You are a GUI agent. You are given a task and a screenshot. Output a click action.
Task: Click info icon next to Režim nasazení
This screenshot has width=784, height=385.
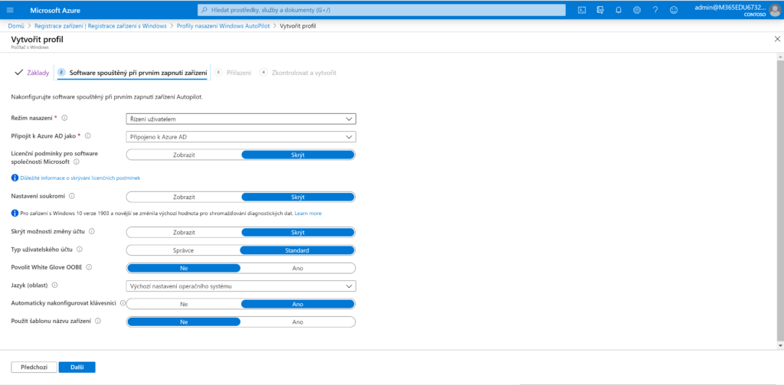click(64, 118)
